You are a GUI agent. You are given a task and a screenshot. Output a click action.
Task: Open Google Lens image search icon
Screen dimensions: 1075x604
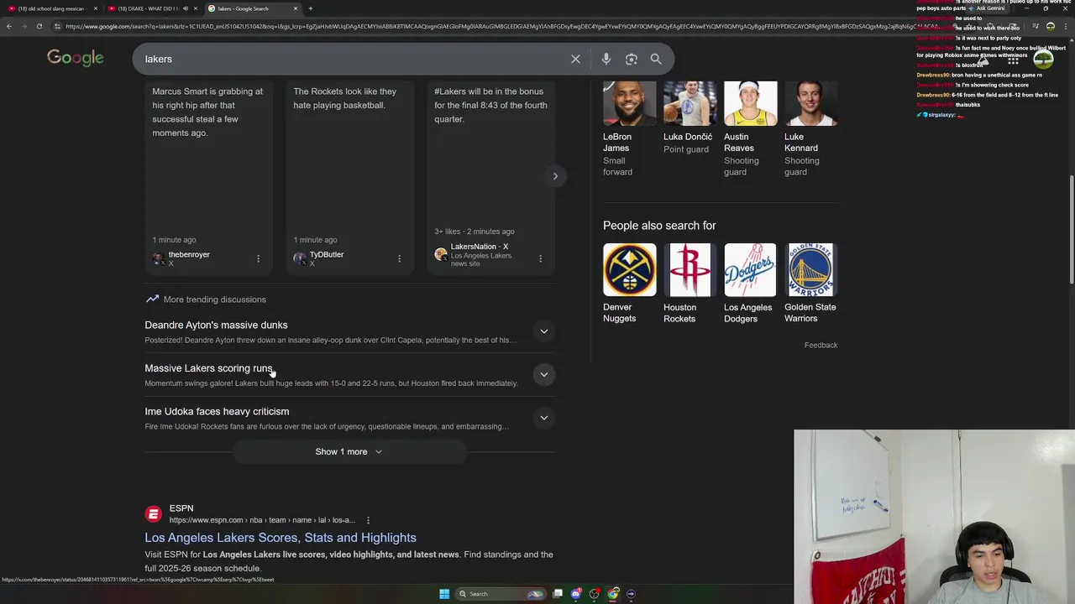[x=631, y=59]
